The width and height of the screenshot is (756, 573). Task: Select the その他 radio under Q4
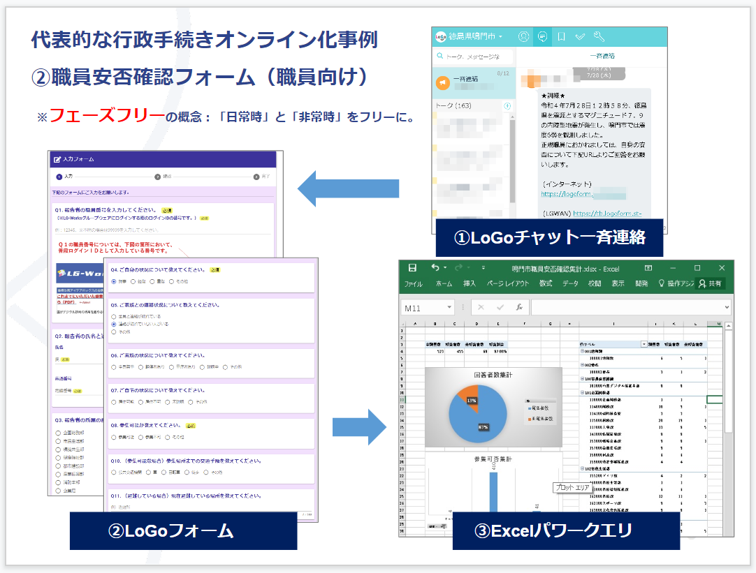pos(172,282)
